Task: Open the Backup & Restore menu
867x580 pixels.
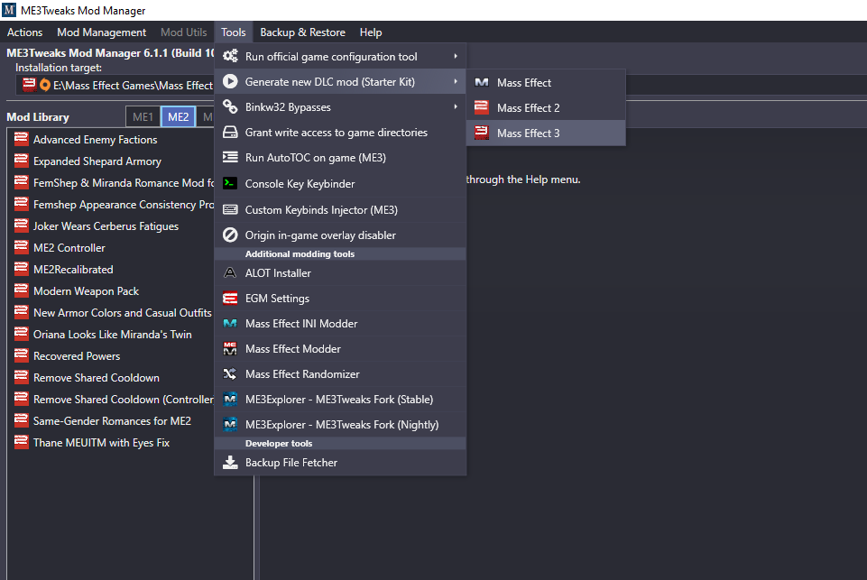Action: [302, 32]
